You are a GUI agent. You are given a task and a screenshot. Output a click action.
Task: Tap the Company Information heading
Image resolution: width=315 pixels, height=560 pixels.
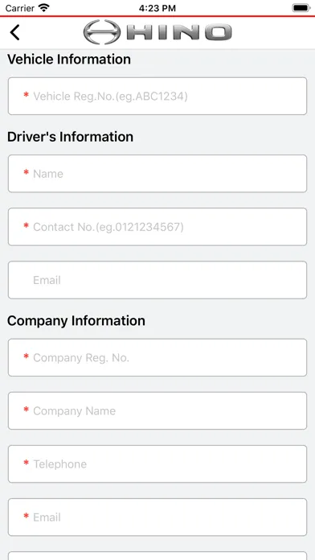(76, 321)
